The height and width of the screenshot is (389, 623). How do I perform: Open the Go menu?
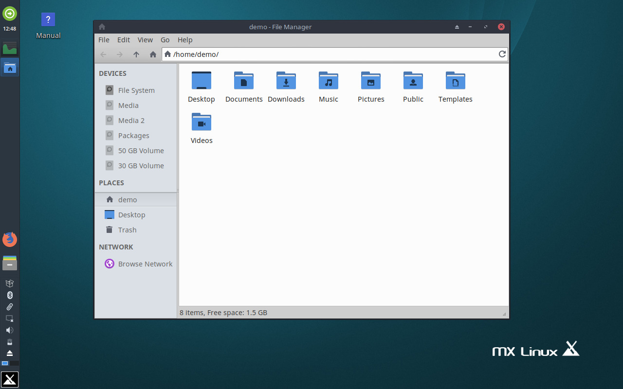tap(165, 40)
